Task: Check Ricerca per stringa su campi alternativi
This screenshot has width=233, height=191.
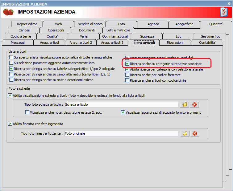Action: 11,74
